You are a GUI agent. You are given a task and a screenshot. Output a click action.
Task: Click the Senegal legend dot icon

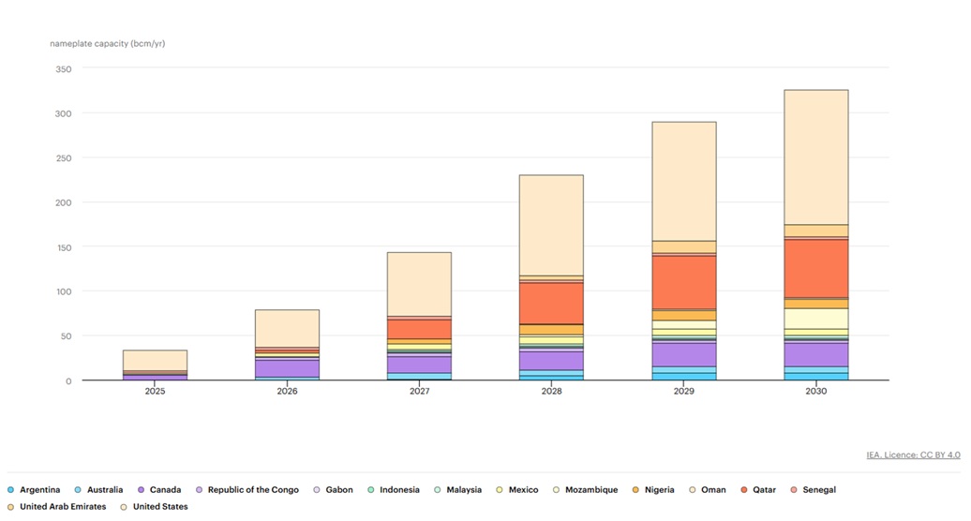pos(794,490)
